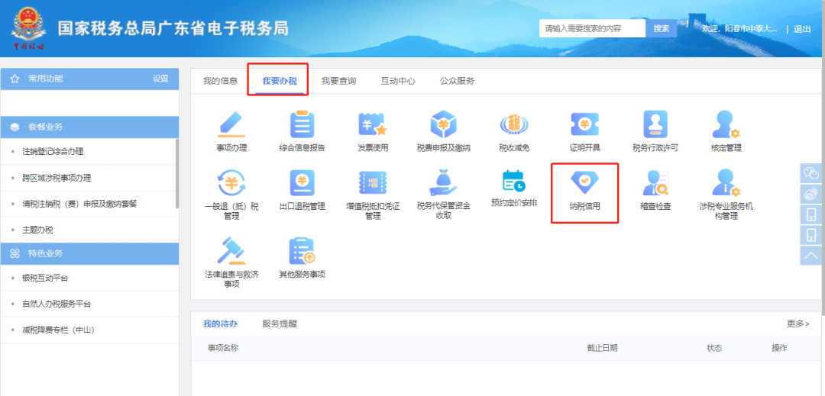
Task: Open 综合信息报告 icon
Action: [302, 125]
